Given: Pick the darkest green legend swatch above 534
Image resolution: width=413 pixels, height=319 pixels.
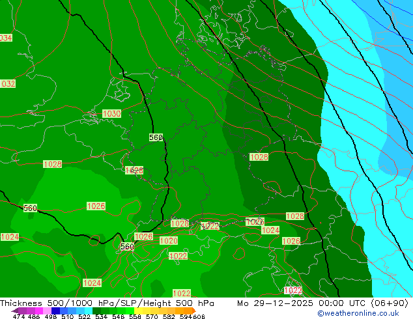Looking at the screenshot, I should (96, 311).
